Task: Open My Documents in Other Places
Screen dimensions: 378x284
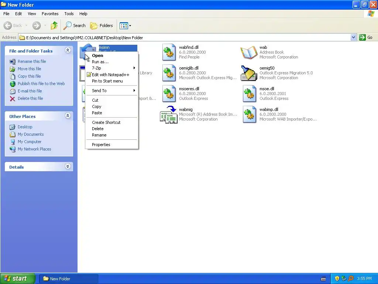Action: pyautogui.click(x=31, y=134)
